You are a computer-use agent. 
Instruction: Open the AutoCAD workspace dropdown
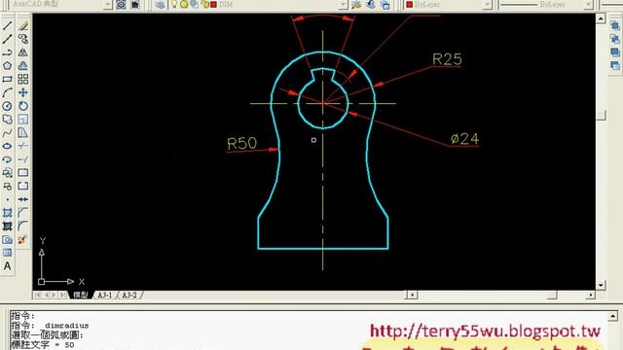[x=108, y=4]
